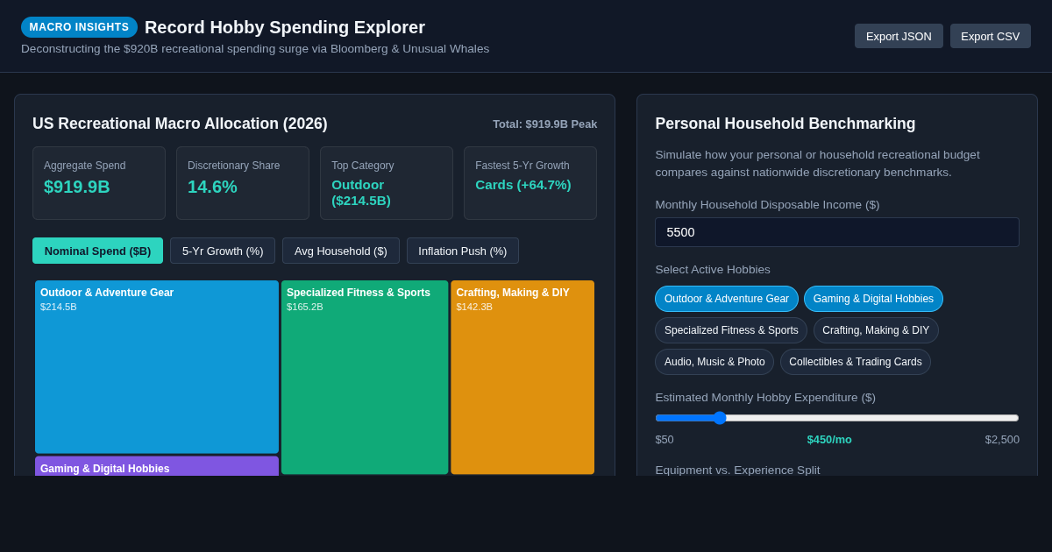1052x552 pixels.
Task: Click the Export CSV button
Action: [991, 36]
